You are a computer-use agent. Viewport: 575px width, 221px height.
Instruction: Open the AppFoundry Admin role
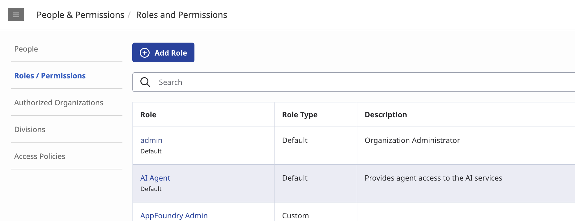pos(174,215)
